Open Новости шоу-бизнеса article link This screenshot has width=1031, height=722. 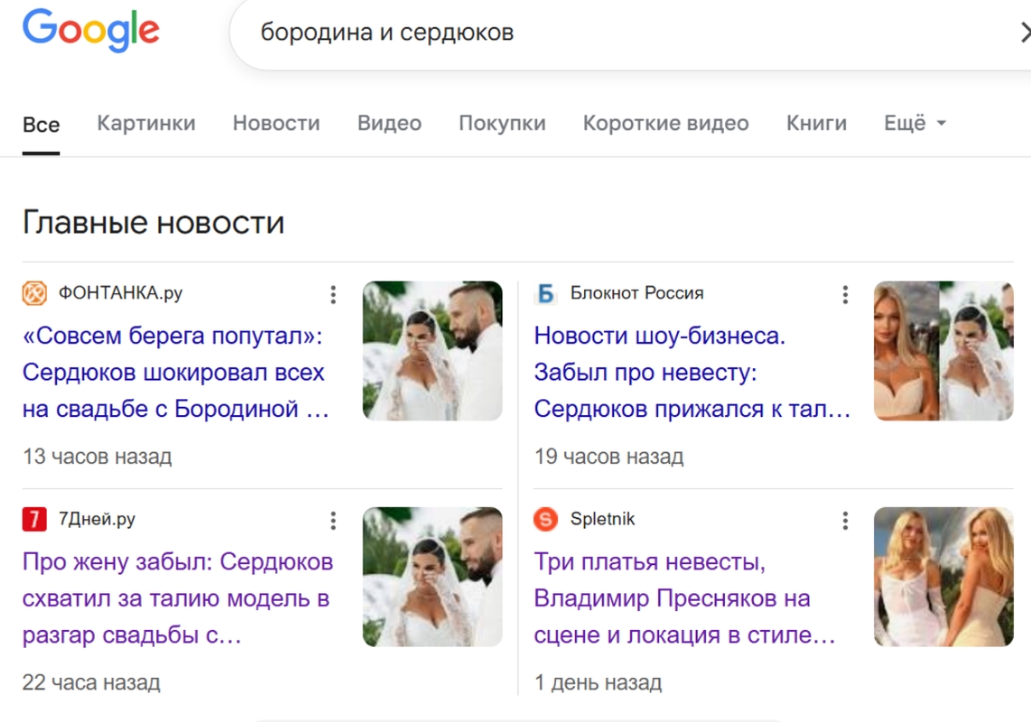692,372
